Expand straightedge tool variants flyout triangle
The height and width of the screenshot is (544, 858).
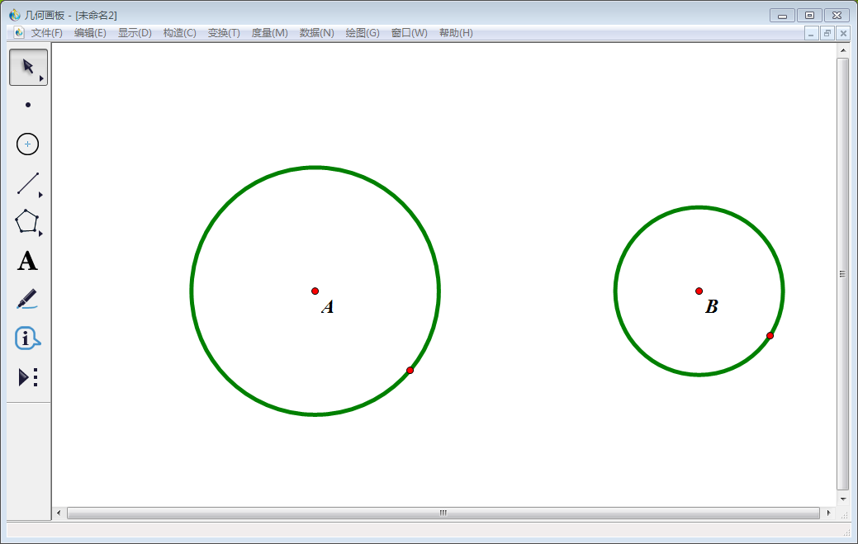click(x=40, y=195)
